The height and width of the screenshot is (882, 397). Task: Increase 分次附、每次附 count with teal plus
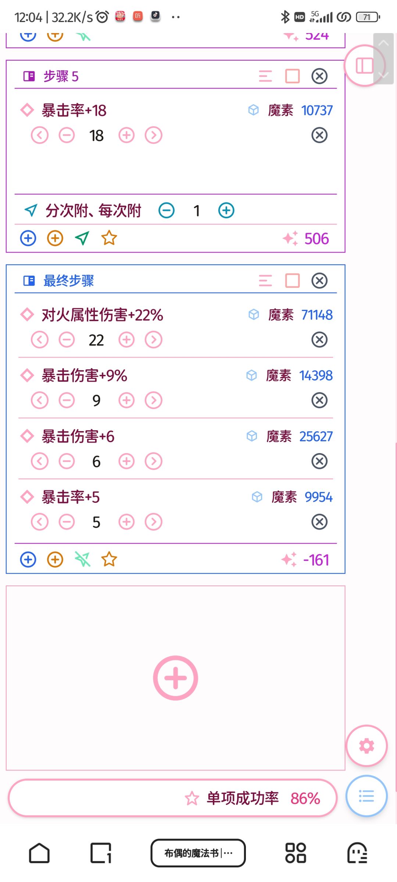(226, 211)
